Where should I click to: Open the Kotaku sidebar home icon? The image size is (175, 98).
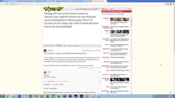click(x=103, y=9)
